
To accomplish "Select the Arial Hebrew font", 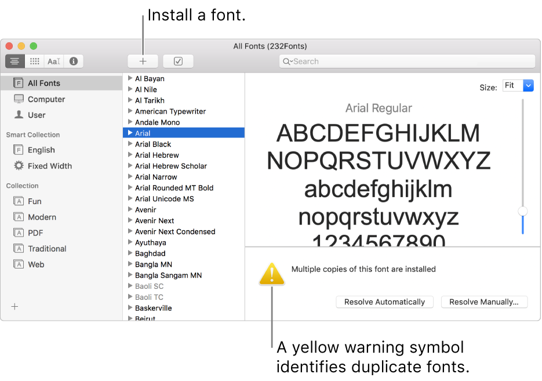I will [x=157, y=155].
